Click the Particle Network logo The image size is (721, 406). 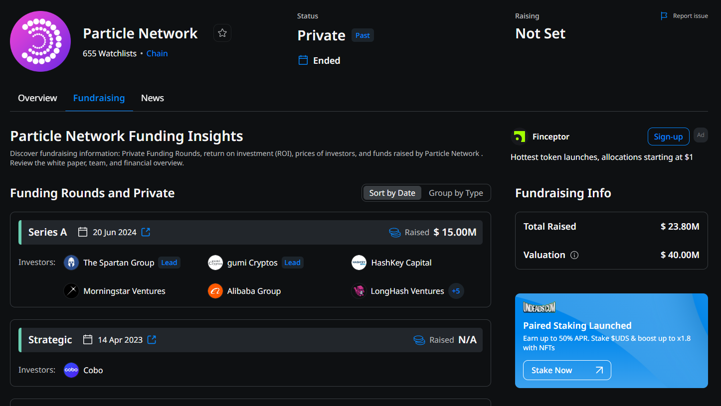coord(40,41)
